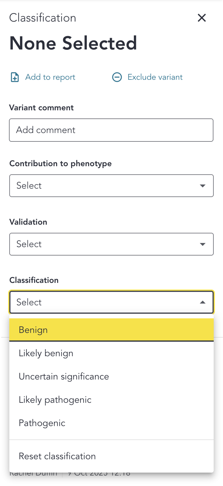
Task: Open the Contribution to phenotype selector
Action: coord(111,186)
